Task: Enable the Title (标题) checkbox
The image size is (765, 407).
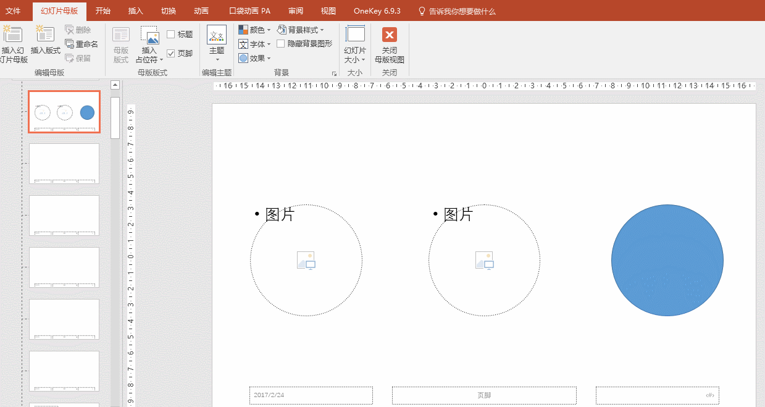Action: 171,35
